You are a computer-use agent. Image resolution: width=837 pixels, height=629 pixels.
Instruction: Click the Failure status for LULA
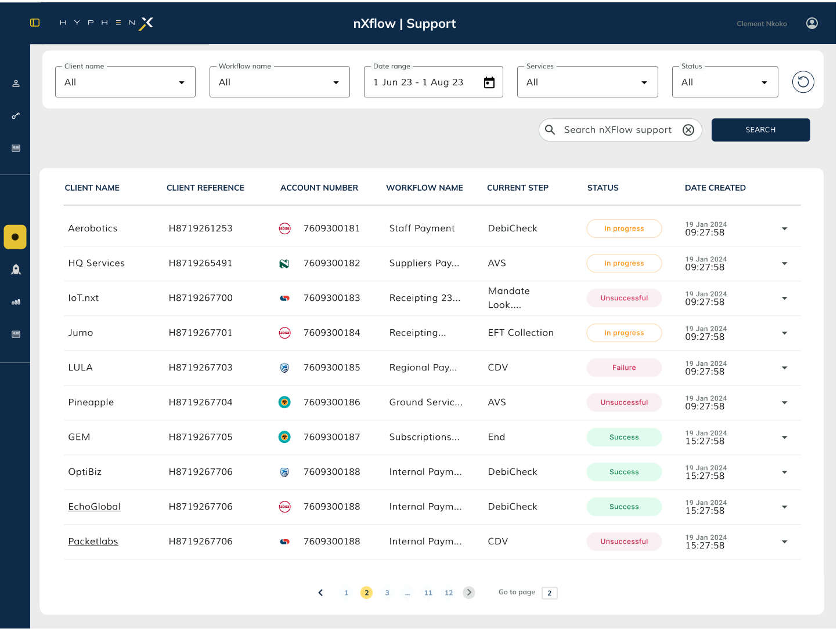click(x=624, y=368)
